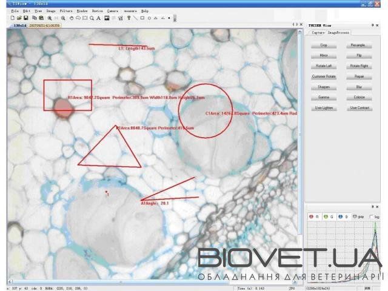Click the plain magnifier search icon

[x=92, y=18]
